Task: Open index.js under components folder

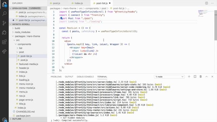Action: click(28, 72)
